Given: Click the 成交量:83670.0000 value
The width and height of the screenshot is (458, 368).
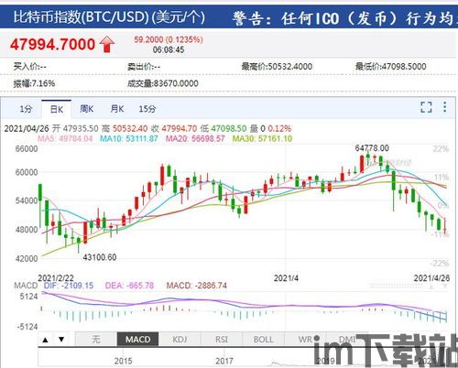Looking at the screenshot, I should pos(163,83).
